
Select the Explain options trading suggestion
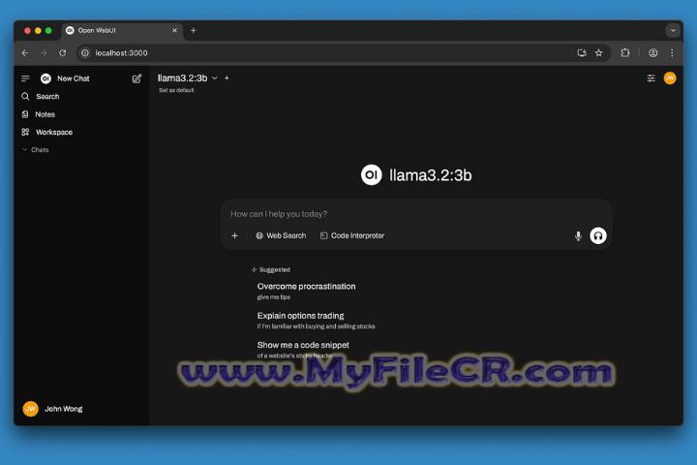pos(316,321)
